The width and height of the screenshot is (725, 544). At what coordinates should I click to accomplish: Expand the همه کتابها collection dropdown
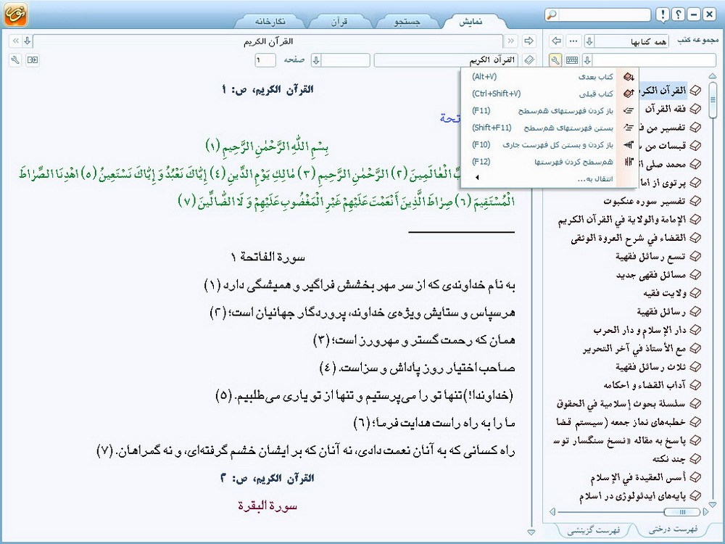(589, 41)
